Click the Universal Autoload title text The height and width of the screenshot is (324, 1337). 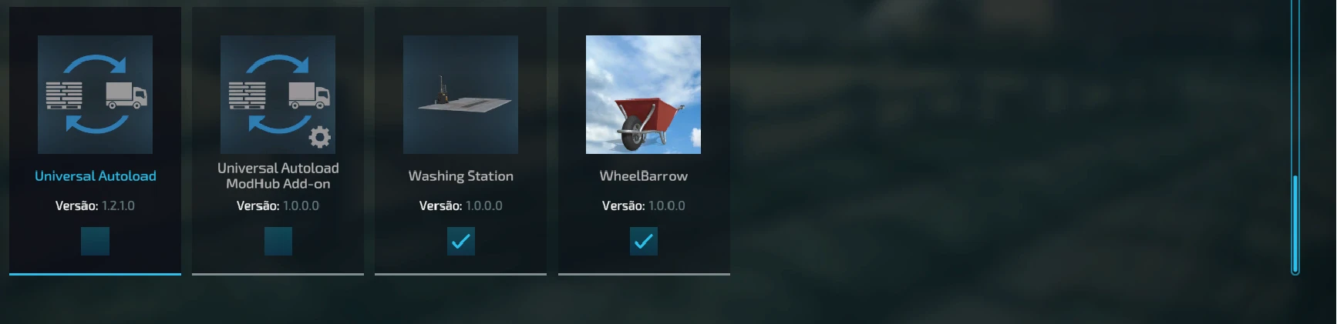[96, 176]
